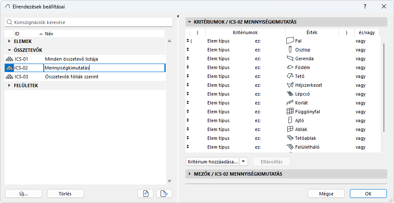Click the Ajtó (door) element icon

pyautogui.click(x=290, y=120)
